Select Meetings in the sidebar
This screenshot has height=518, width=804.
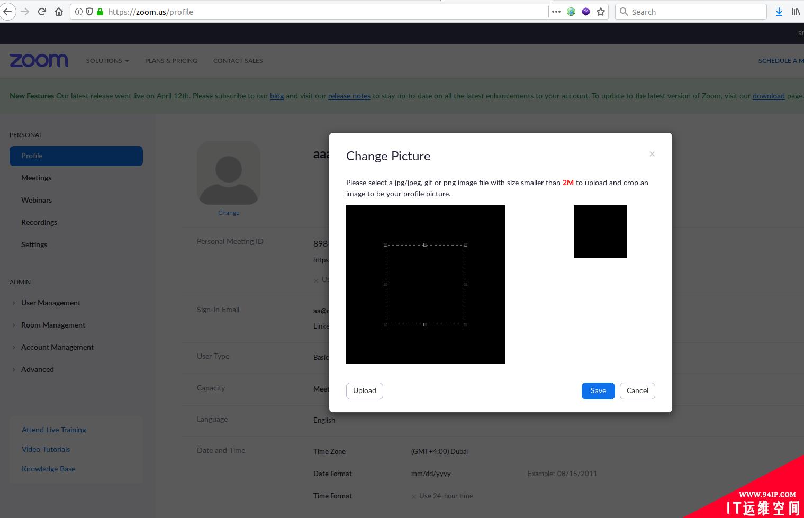tap(36, 178)
